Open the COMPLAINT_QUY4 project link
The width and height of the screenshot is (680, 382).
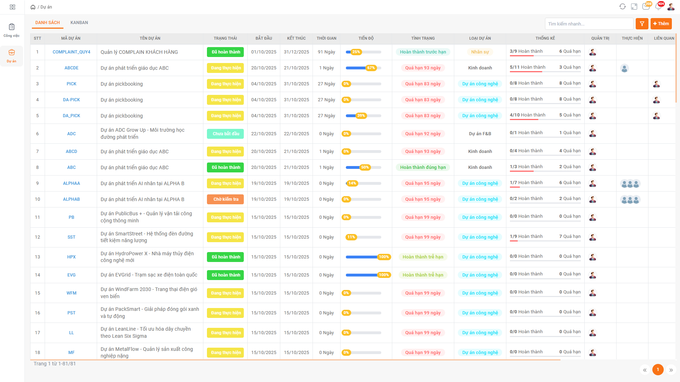71,52
